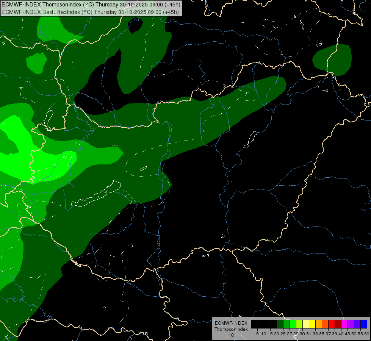Screen dimensions: 371x341
Task: Click the dark green 20–25 legend swatch
Action: click(280, 324)
